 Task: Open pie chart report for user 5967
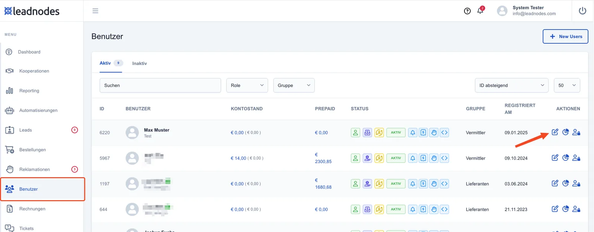click(565, 158)
